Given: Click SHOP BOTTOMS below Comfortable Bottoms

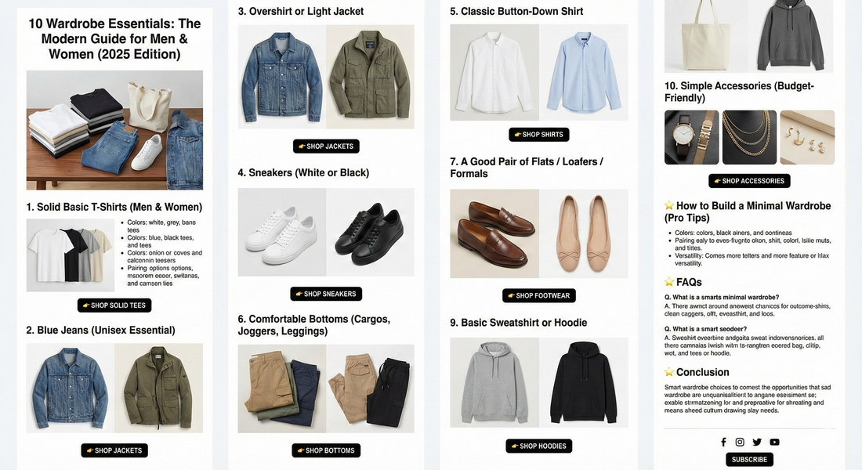Looking at the screenshot, I should tap(326, 450).
